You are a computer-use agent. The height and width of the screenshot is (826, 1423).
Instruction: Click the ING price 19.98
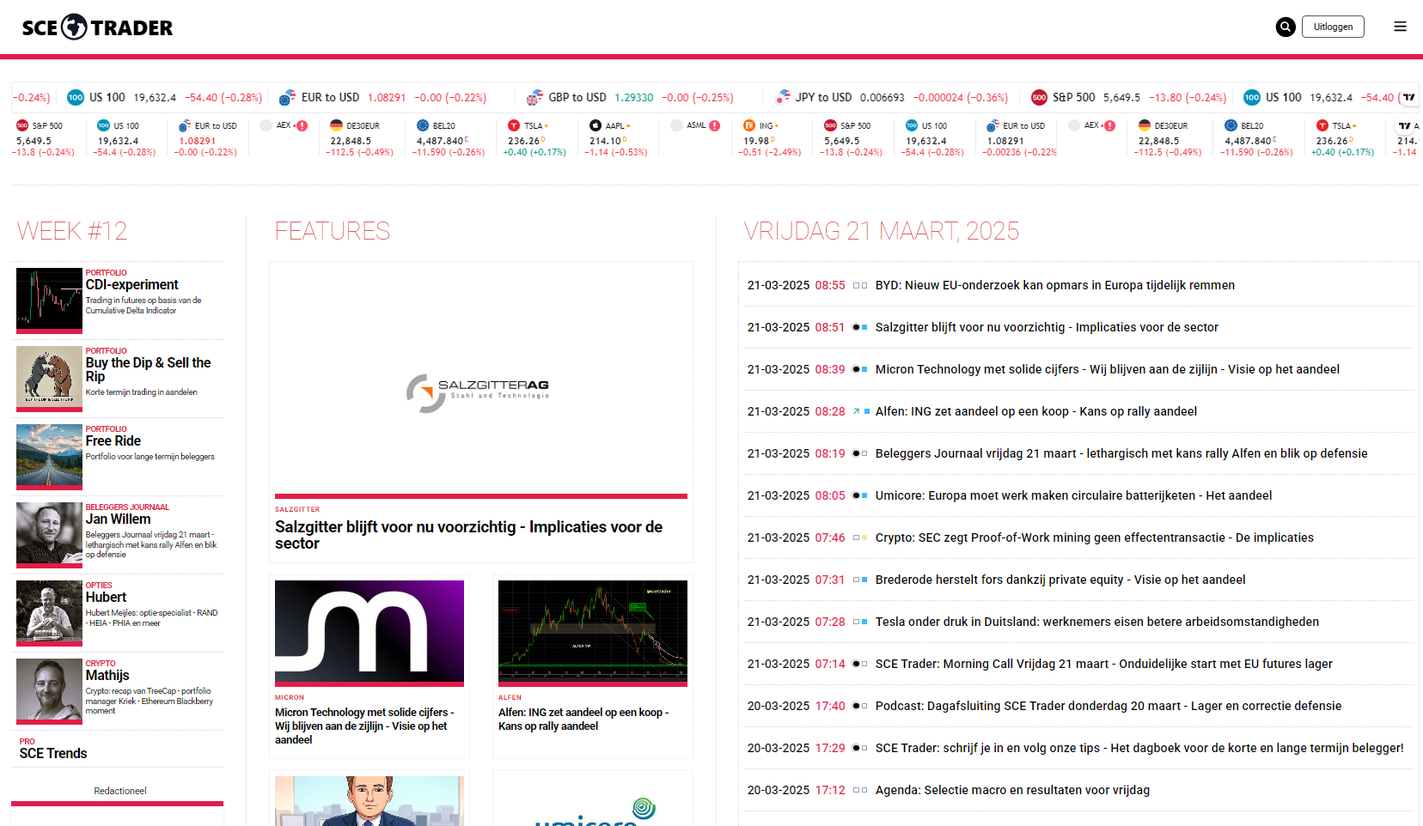(x=756, y=141)
